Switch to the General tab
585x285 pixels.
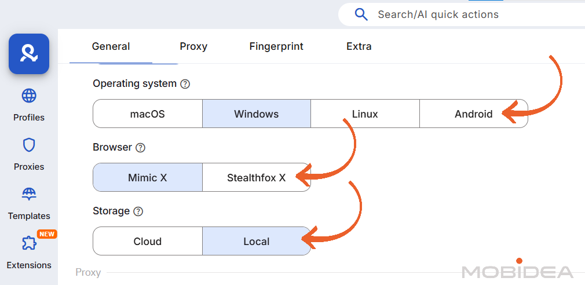coord(111,46)
